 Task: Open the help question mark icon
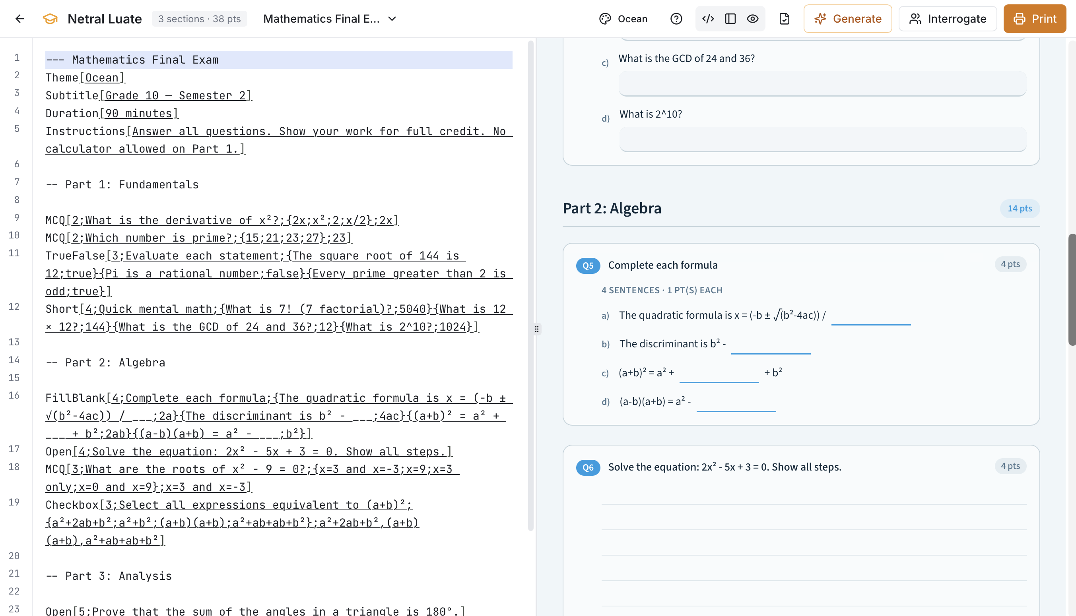[676, 19]
